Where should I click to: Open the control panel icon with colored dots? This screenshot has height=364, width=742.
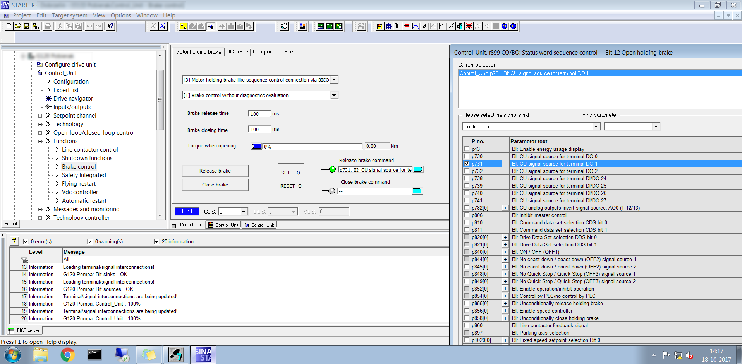pyautogui.click(x=302, y=26)
